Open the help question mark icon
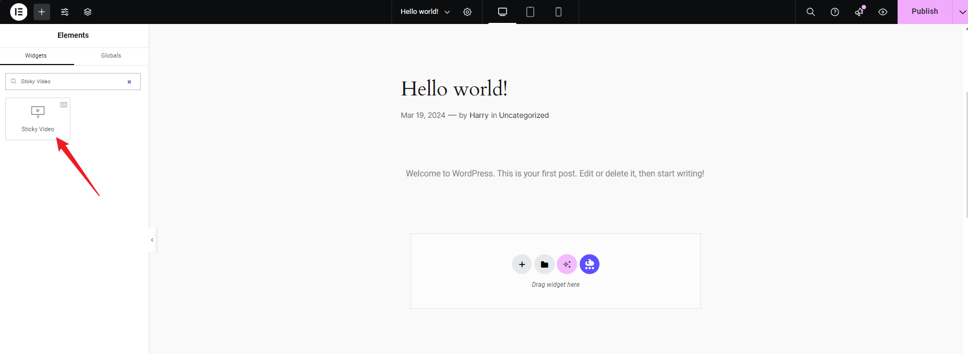 pyautogui.click(x=835, y=12)
